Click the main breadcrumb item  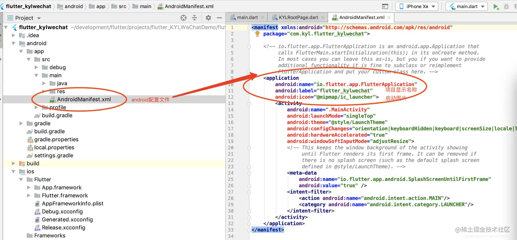point(142,6)
